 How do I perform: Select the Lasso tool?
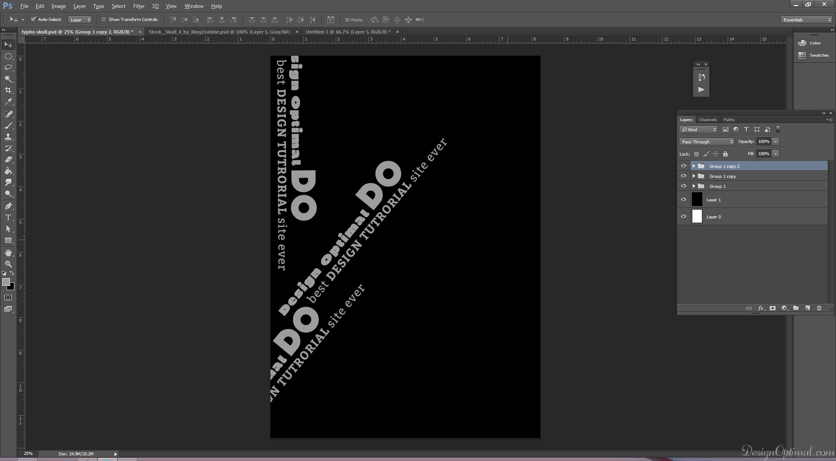(8, 68)
